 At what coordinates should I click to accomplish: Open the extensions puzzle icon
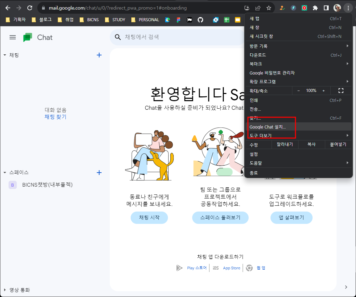pos(315,8)
